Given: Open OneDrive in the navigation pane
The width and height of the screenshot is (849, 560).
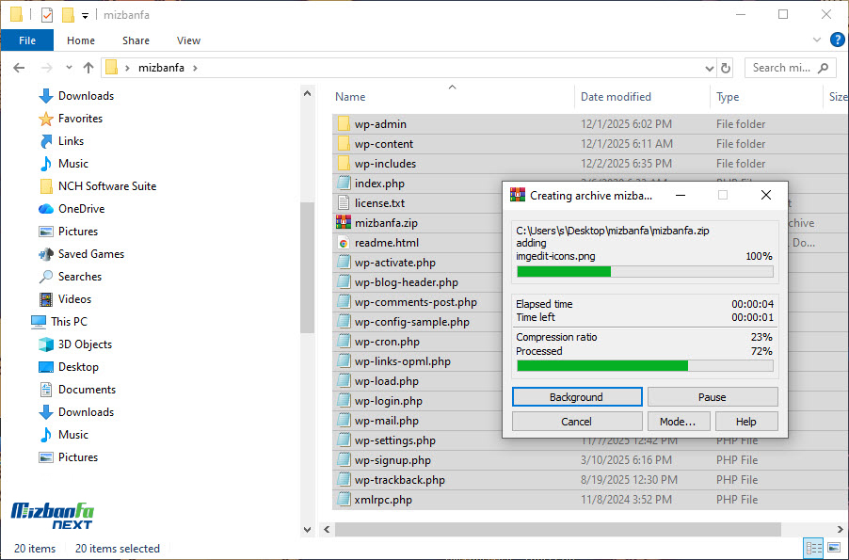Looking at the screenshot, I should (81, 209).
